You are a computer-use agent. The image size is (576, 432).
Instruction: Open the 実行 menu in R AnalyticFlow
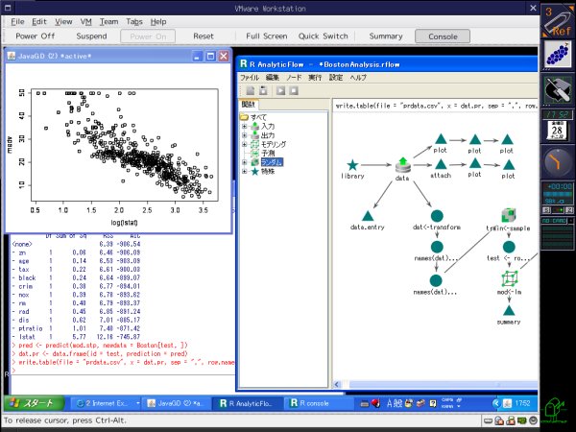(315, 78)
